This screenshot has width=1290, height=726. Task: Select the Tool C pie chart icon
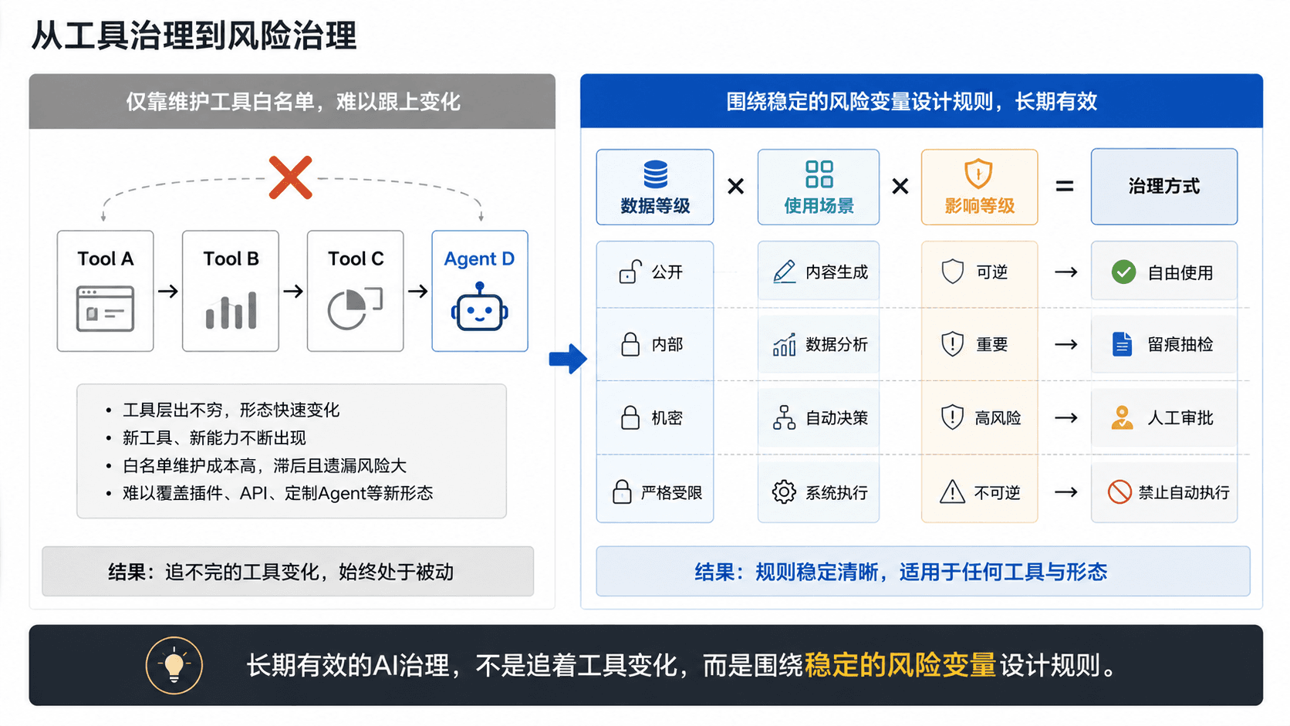(355, 308)
